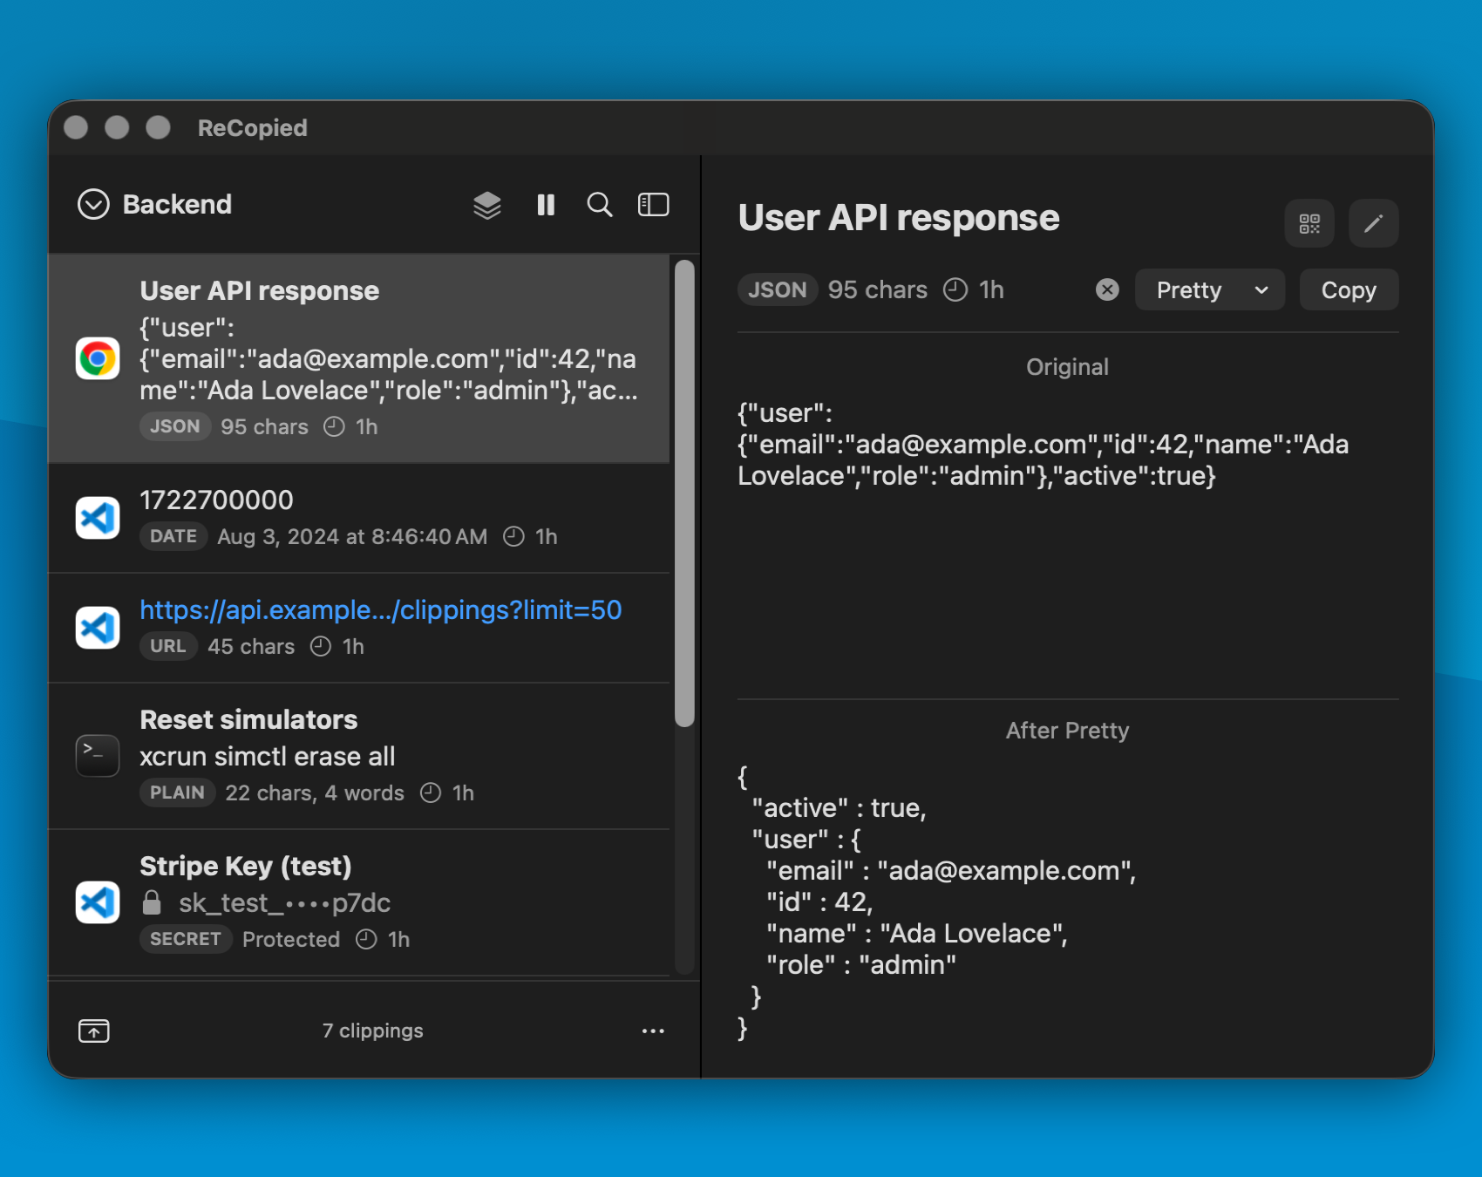Click the 7 clippings status text
1482x1177 pixels.
[x=373, y=1031]
